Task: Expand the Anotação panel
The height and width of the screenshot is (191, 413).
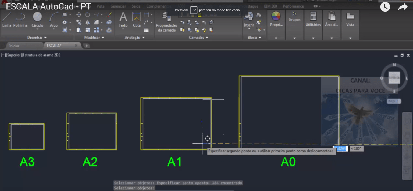Action: [x=135, y=38]
